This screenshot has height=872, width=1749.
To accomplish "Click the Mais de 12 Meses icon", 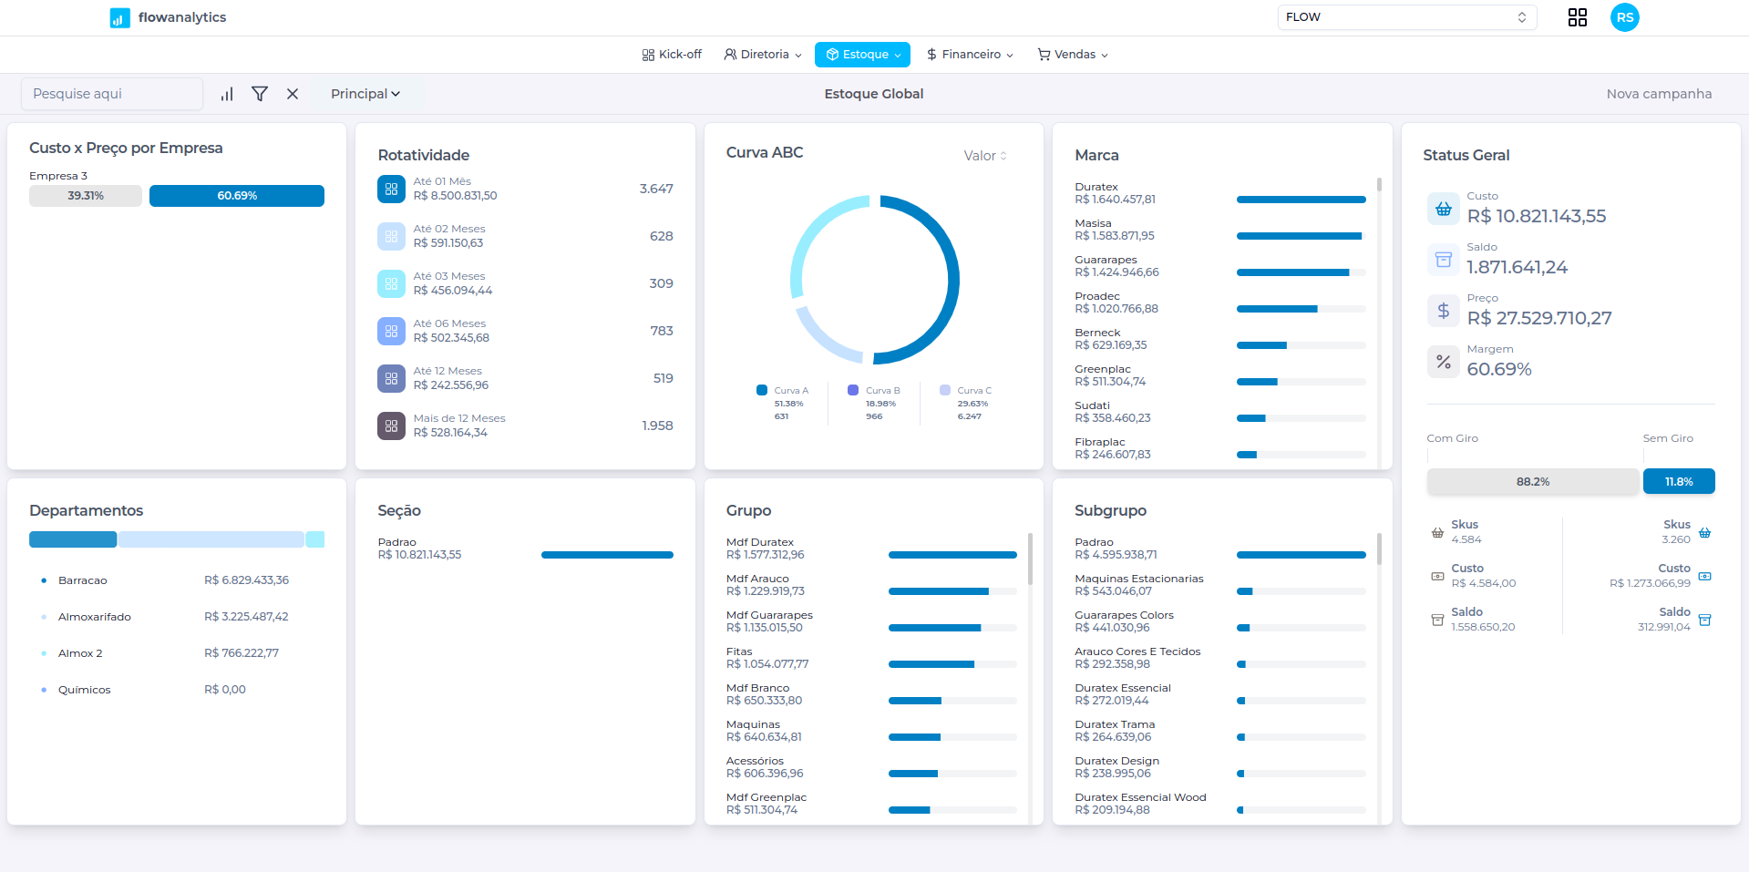I will tap(391, 426).
